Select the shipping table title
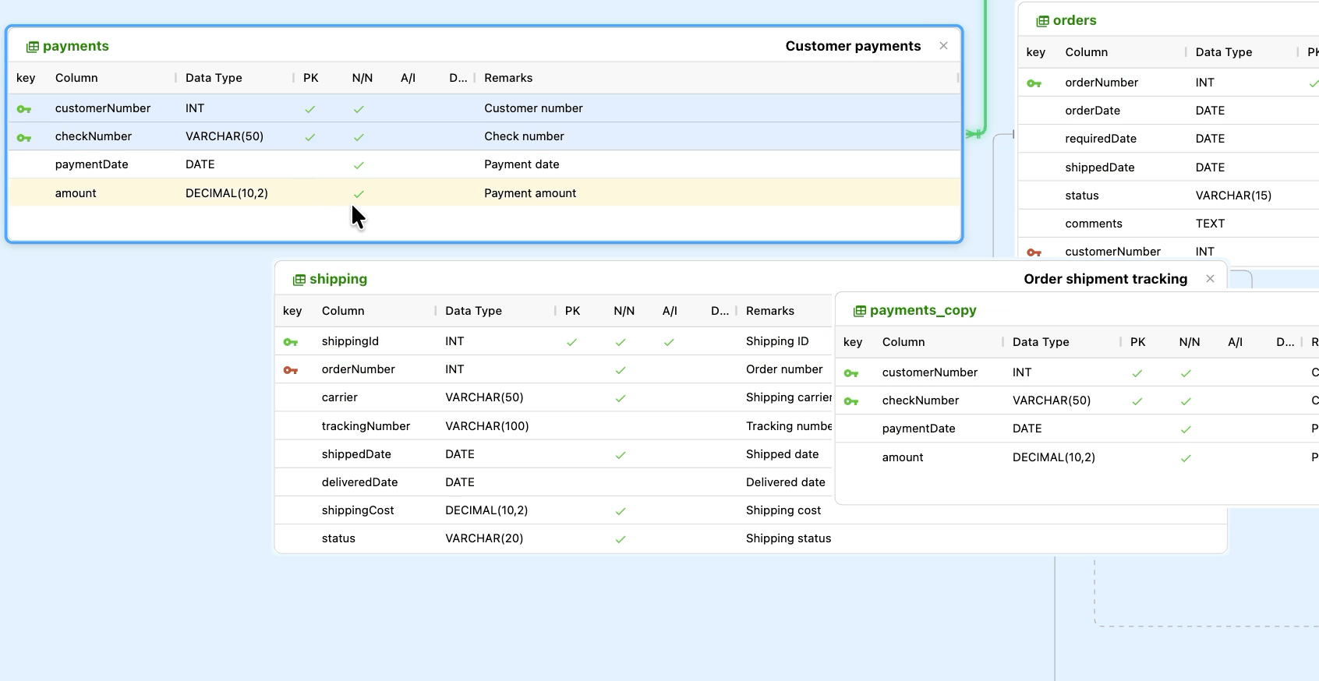The image size is (1319, 681). (338, 279)
